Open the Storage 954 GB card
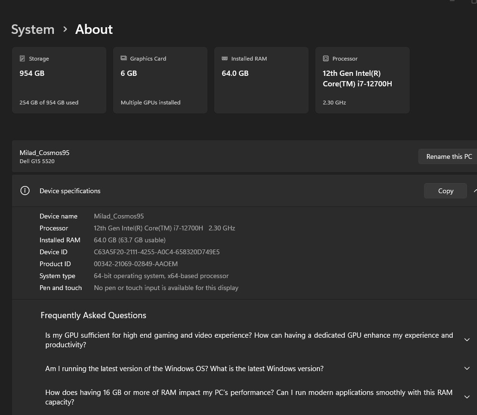This screenshot has width=477, height=415. click(x=59, y=80)
